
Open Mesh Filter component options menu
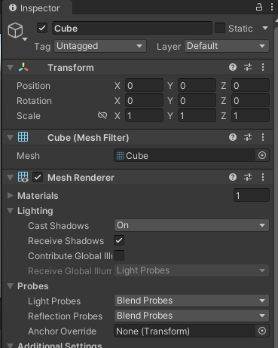[263, 137]
